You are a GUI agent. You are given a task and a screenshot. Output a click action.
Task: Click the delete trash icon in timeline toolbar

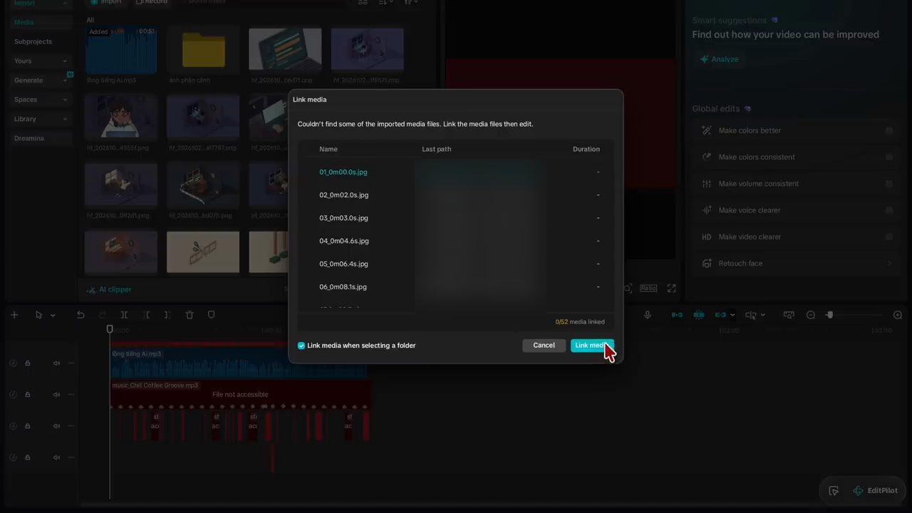pyautogui.click(x=190, y=315)
